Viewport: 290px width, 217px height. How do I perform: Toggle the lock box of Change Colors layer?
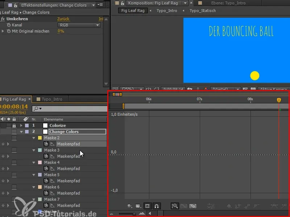click(14, 132)
